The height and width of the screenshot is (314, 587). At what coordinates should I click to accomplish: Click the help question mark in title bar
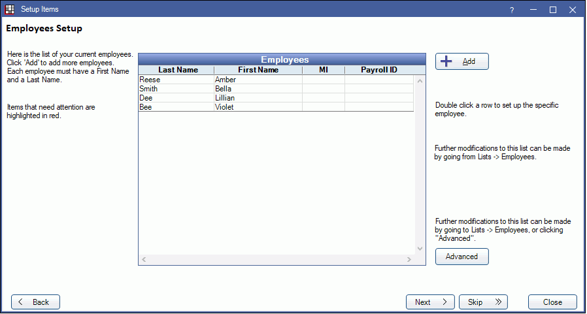click(512, 10)
